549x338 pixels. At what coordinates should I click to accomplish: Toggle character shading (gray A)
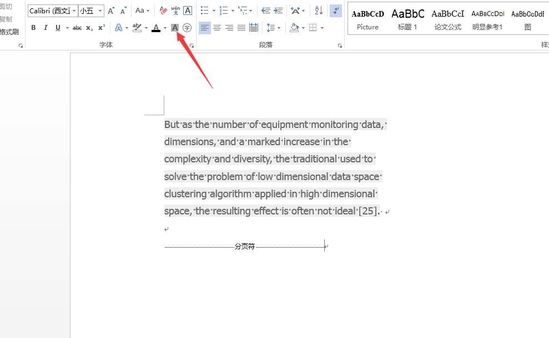pyautogui.click(x=175, y=28)
